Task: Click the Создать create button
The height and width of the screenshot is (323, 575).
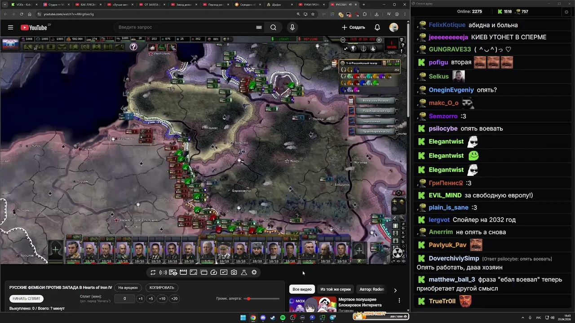Action: tap(354, 27)
